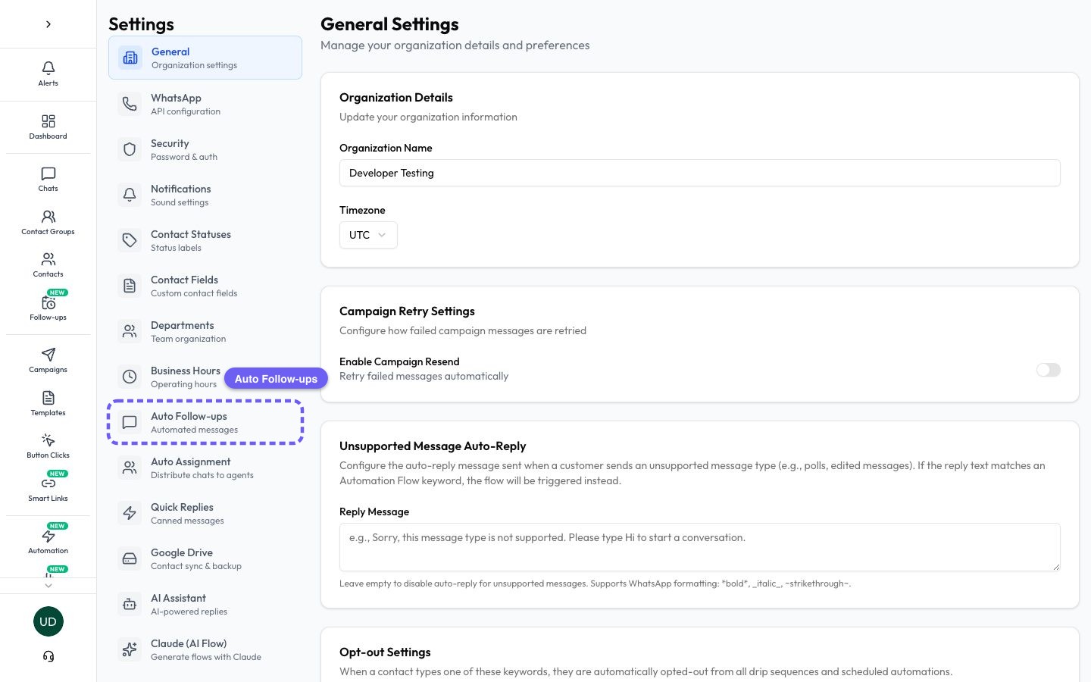The width and height of the screenshot is (1091, 682).
Task: Click the UD user avatar
Action: 48,621
